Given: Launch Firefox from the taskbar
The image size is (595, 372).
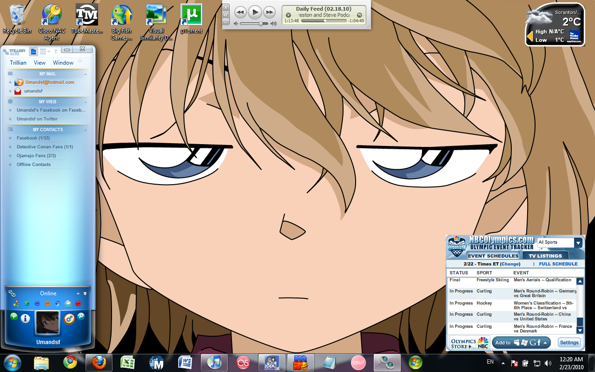Looking at the screenshot, I should (99, 362).
